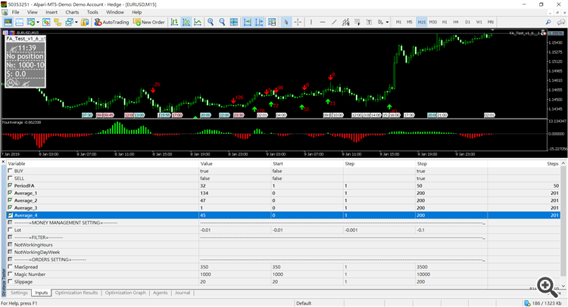
Task: Open the Charts menu
Action: click(x=72, y=12)
